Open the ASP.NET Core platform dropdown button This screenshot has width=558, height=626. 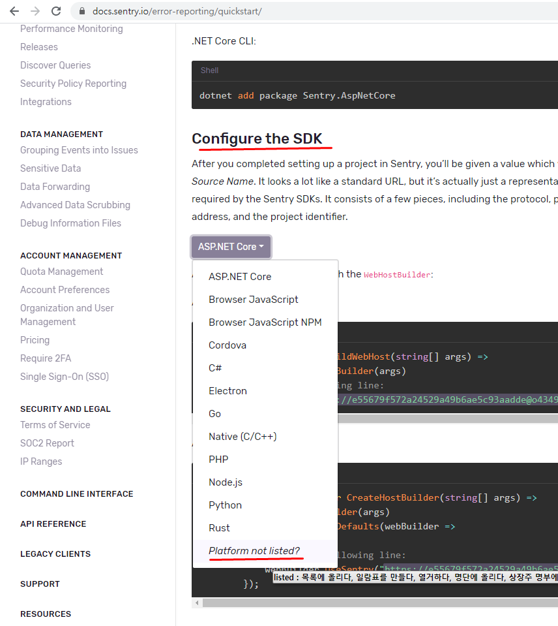[x=231, y=247]
